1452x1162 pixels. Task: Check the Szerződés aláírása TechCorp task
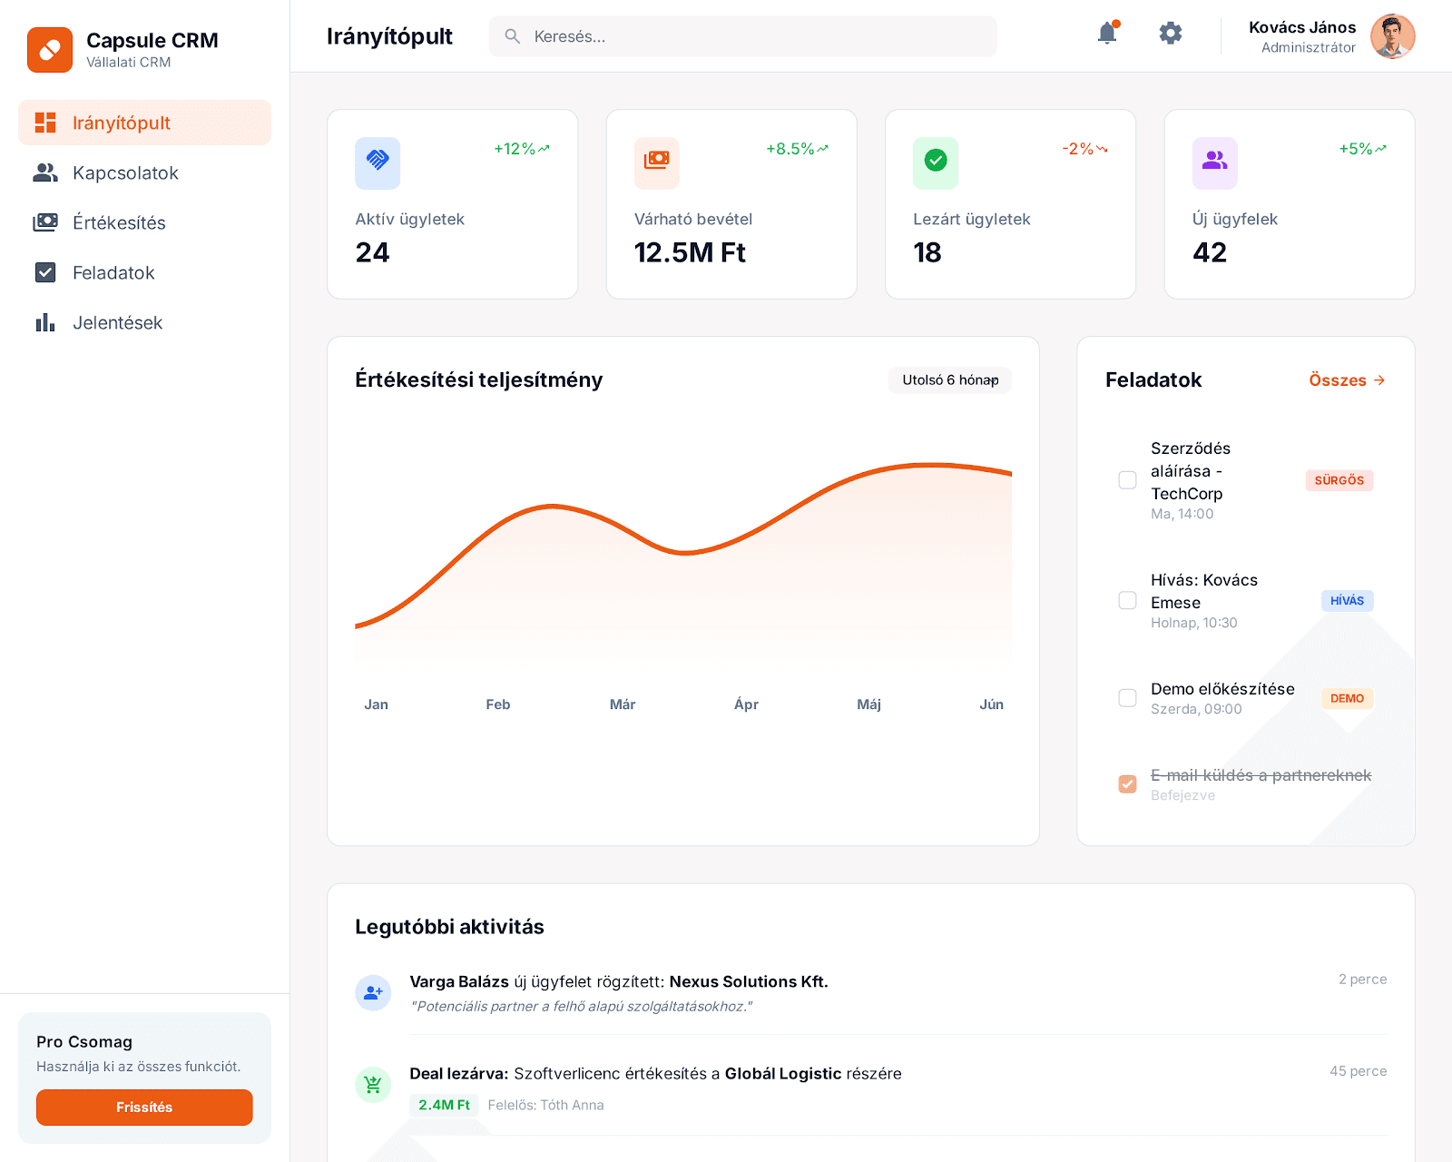point(1127,479)
